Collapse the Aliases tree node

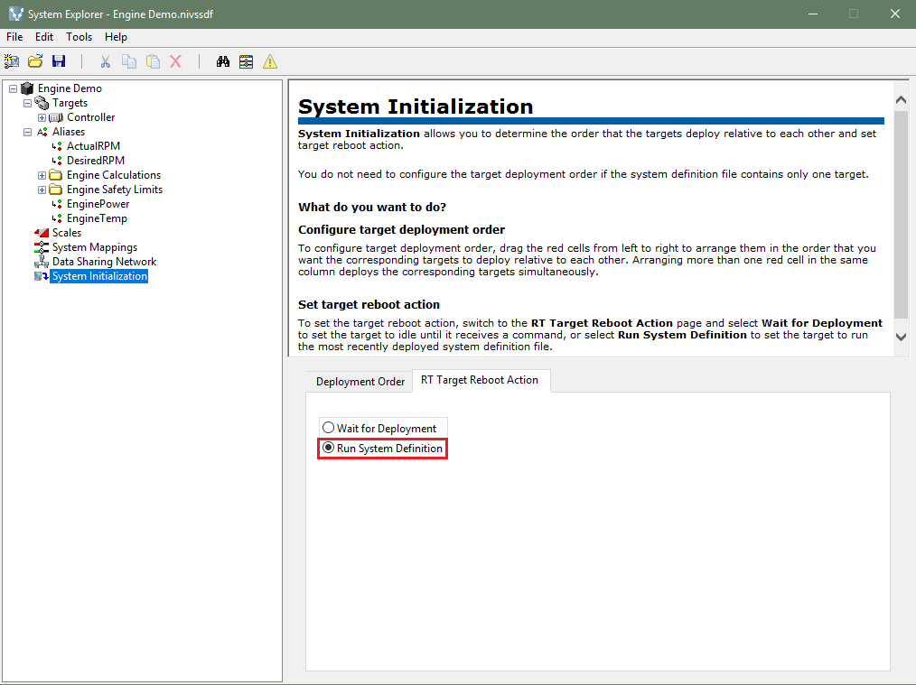coord(27,132)
